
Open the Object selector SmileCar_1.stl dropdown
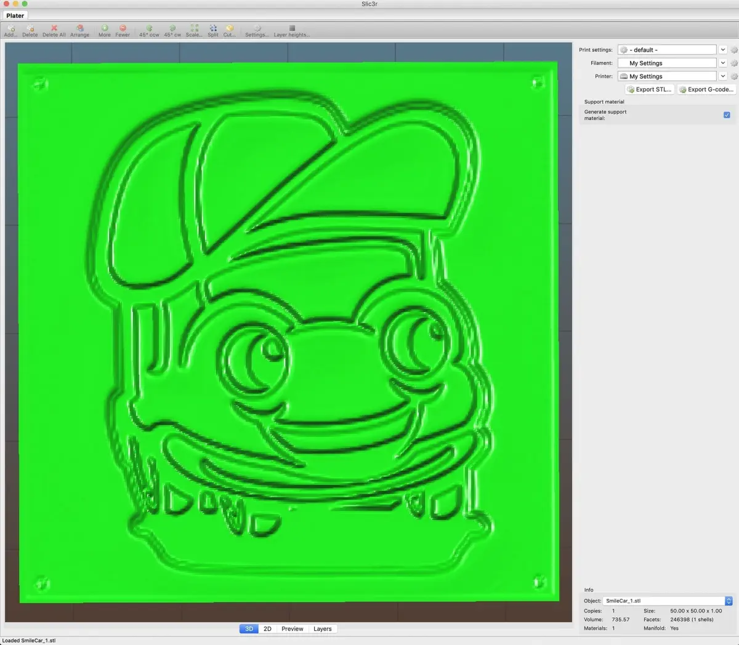coord(668,601)
